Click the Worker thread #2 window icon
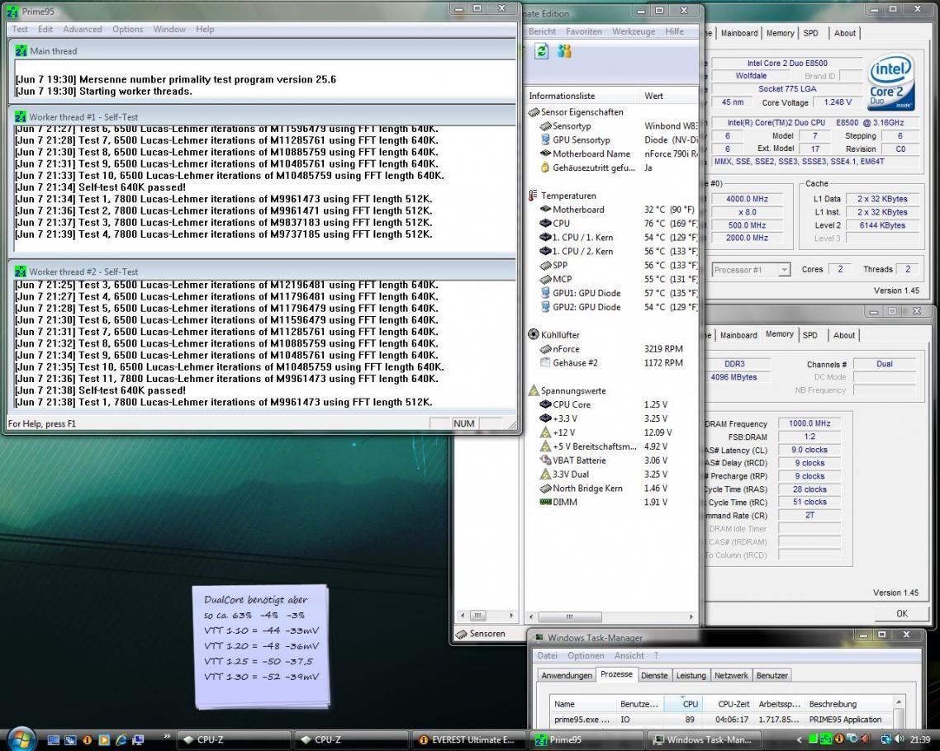The image size is (940, 751). point(21,272)
